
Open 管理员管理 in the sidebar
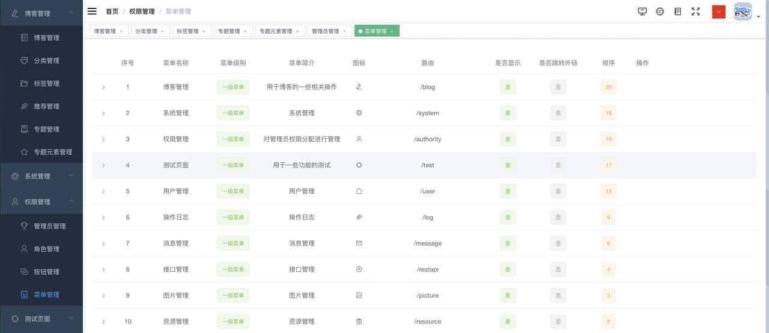pyautogui.click(x=41, y=226)
